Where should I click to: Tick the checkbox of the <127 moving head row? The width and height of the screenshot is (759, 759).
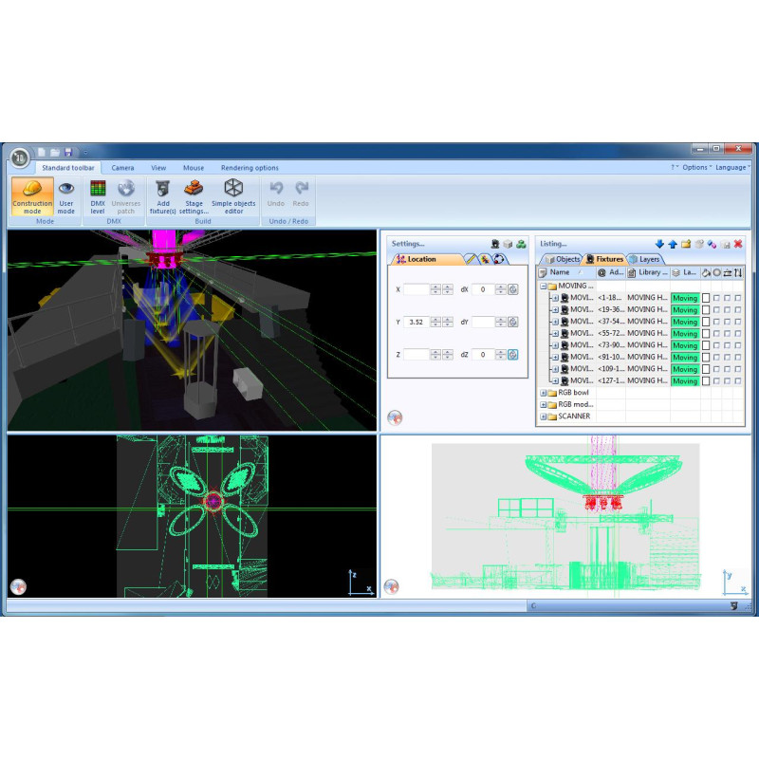click(706, 381)
